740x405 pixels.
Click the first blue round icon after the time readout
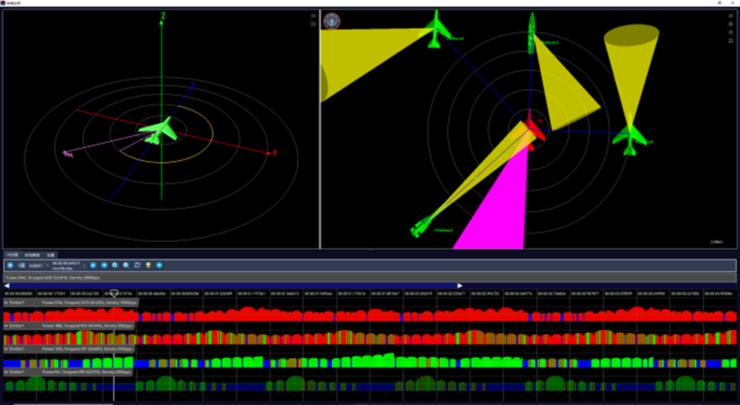click(x=93, y=266)
